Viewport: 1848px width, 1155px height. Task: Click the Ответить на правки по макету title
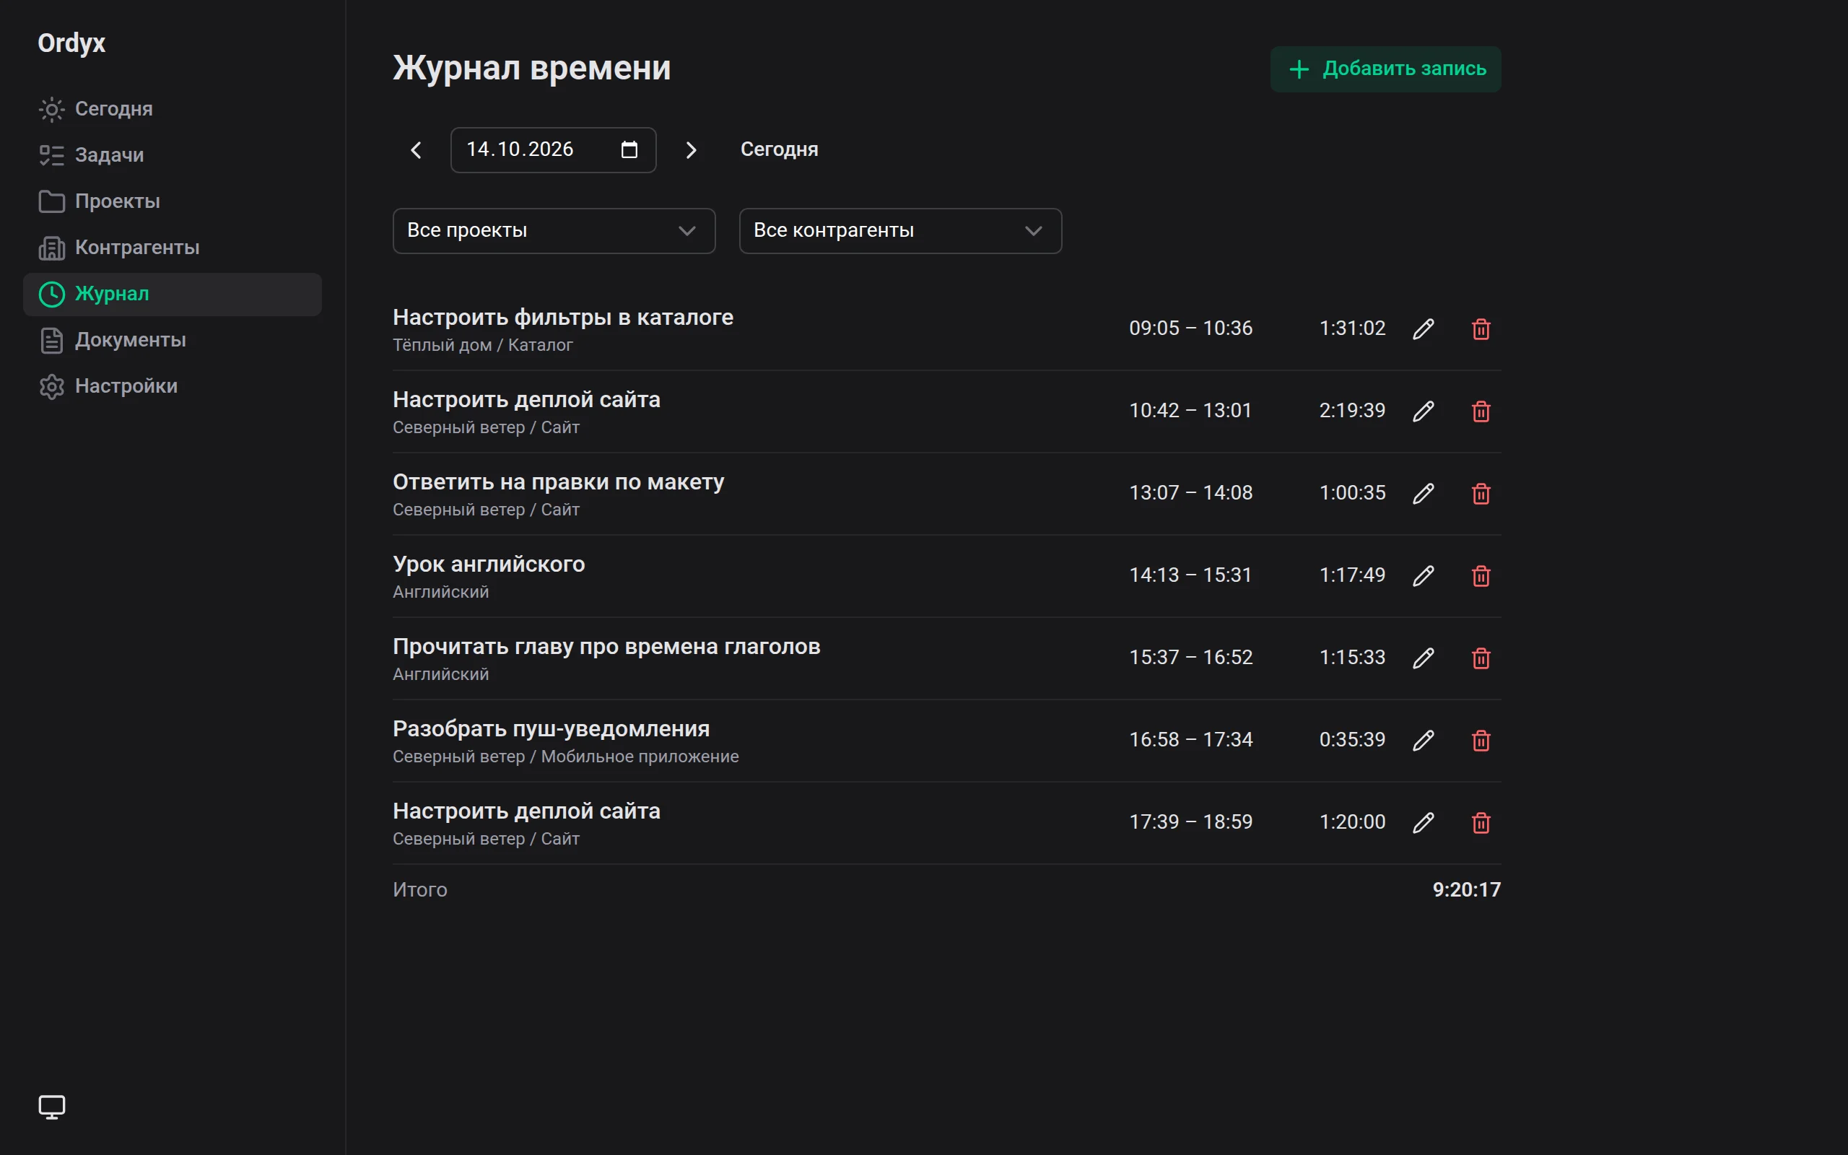558,482
